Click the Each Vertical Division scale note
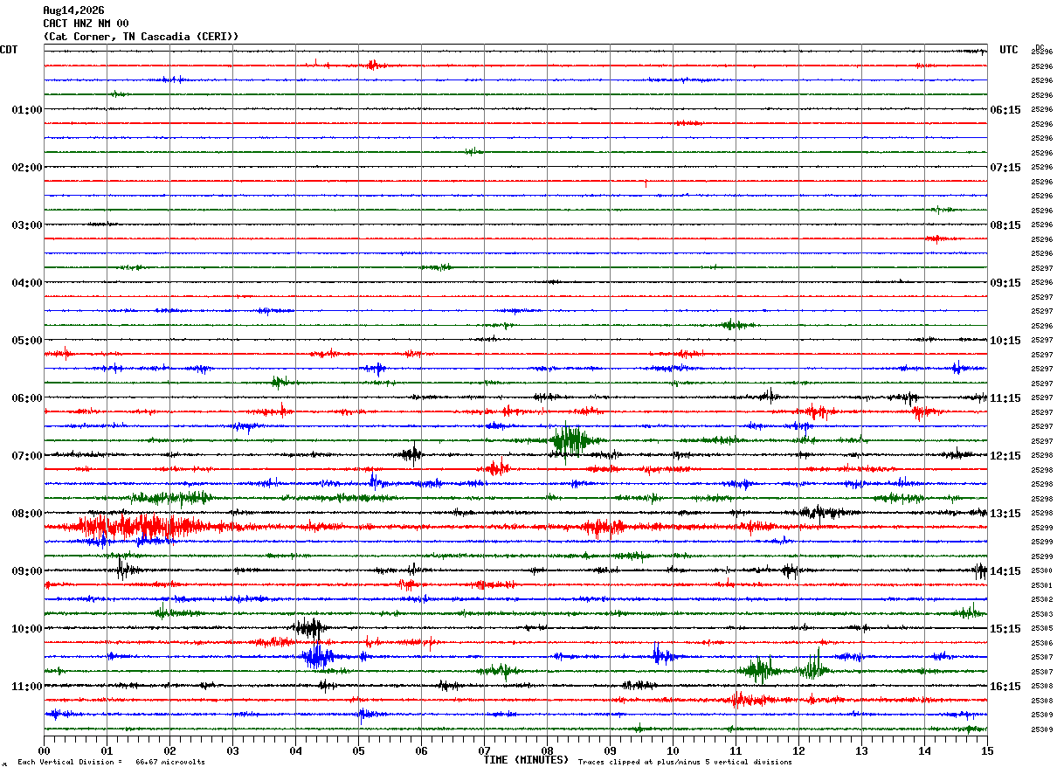Screen dimensions: 1057x774 coord(111,763)
